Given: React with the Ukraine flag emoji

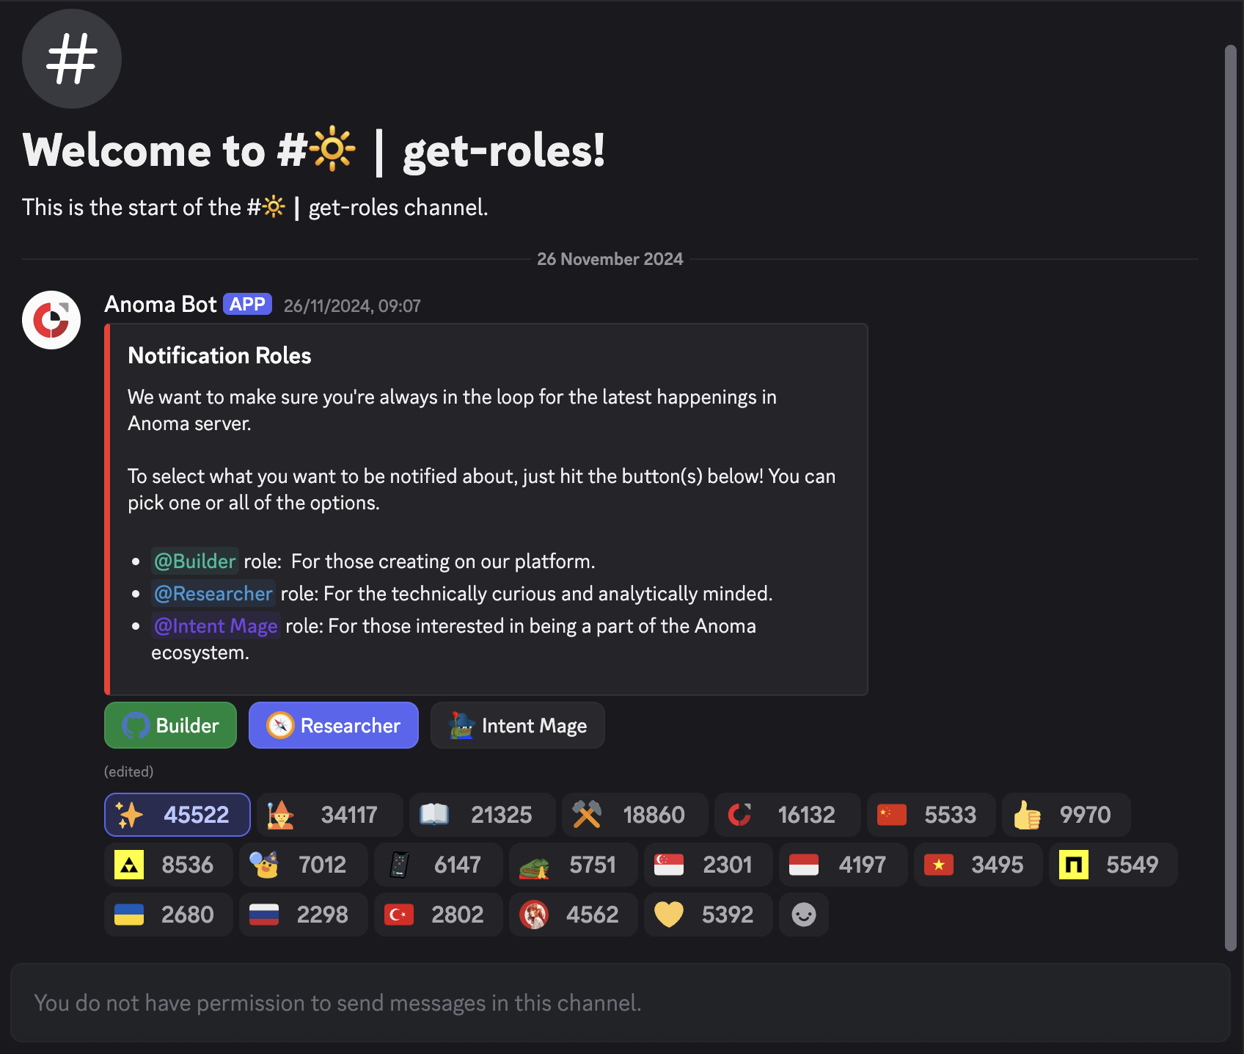Looking at the screenshot, I should tap(168, 915).
